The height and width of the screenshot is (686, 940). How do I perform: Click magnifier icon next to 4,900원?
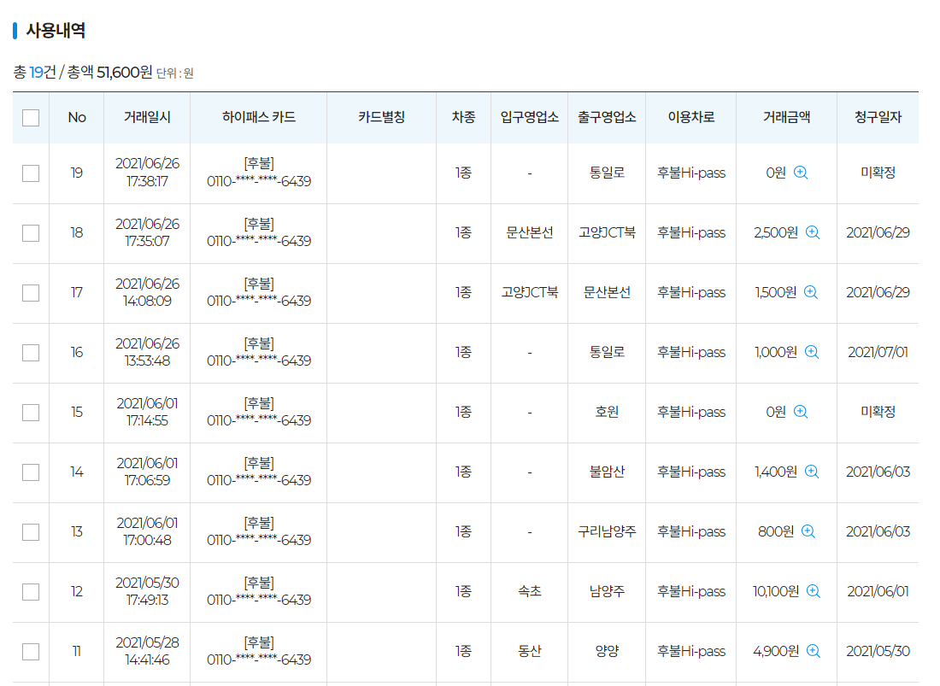pyautogui.click(x=814, y=651)
